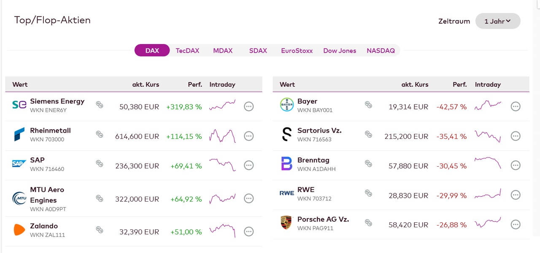This screenshot has height=253, width=540.
Task: Open the Brenntag stock link
Action: pos(313,160)
